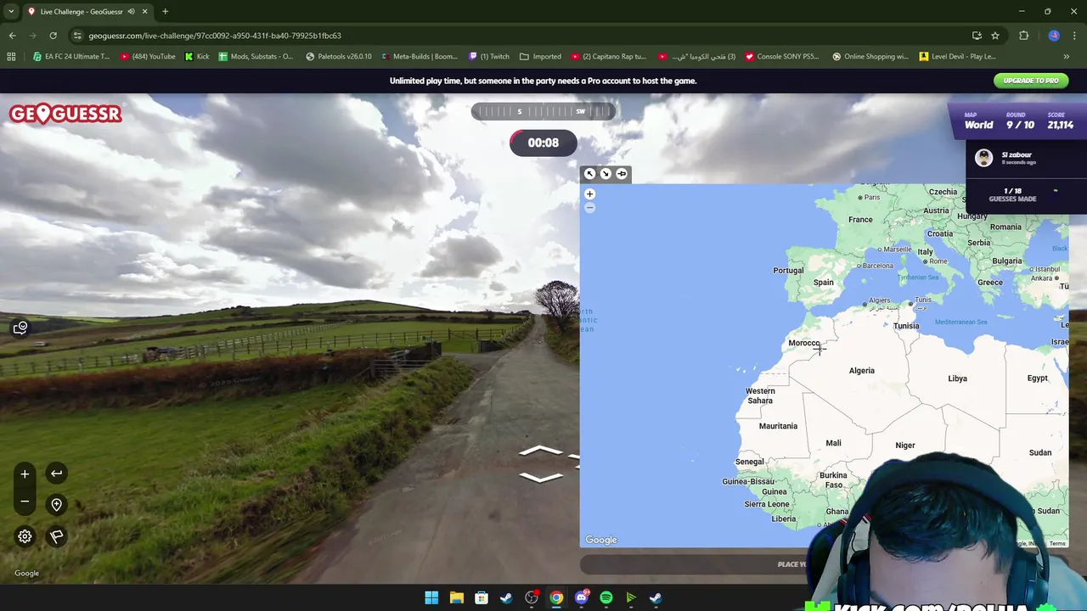Image resolution: width=1087 pixels, height=611 pixels.
Task: Open the Console SONY PS5 bookmark
Action: 781,57
